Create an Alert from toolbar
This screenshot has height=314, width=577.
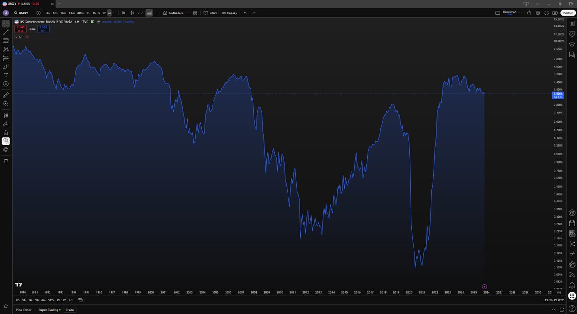[210, 13]
